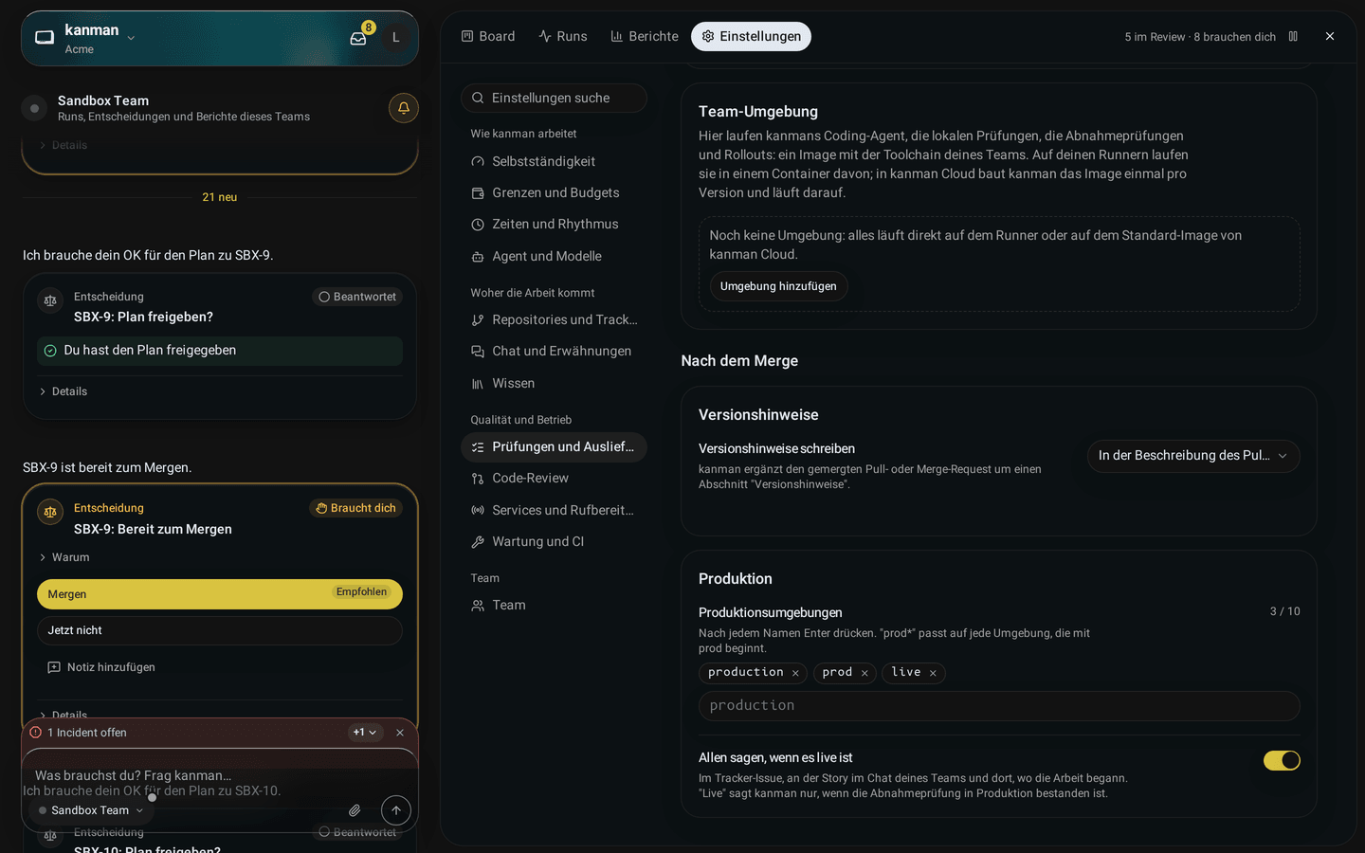The height and width of the screenshot is (853, 1365).
Task: Click Umgebung hinzufügen button
Action: click(x=778, y=286)
